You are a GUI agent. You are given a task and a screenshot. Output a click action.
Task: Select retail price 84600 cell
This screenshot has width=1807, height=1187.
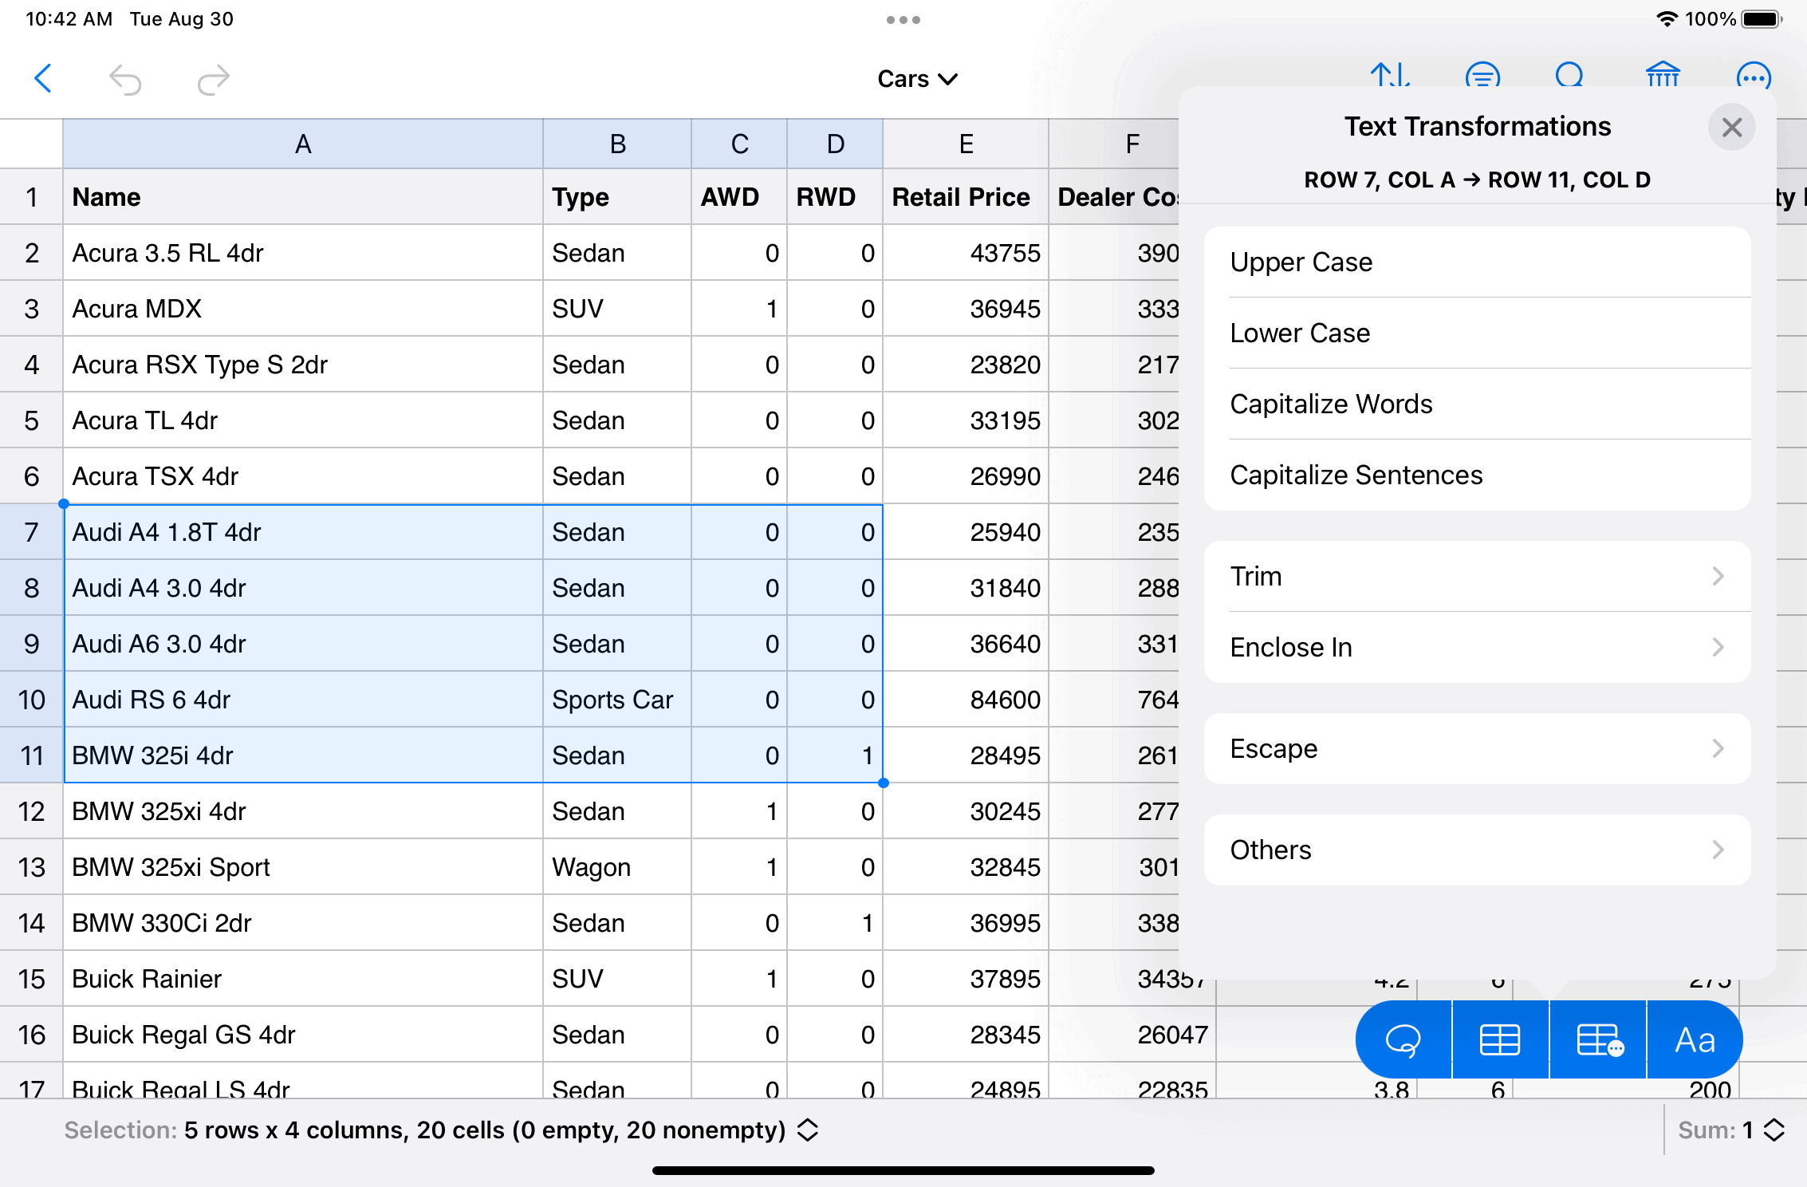click(x=966, y=700)
